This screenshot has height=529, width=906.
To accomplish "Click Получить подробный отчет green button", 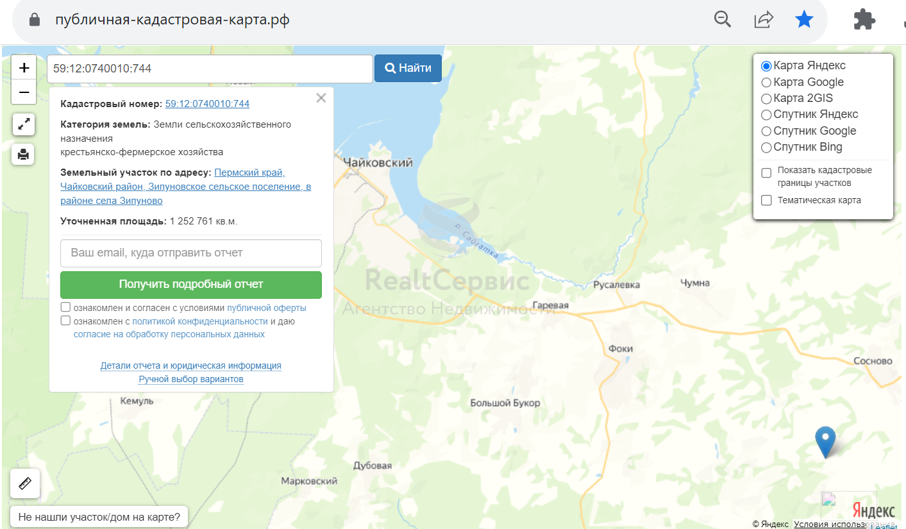I will [x=191, y=285].
